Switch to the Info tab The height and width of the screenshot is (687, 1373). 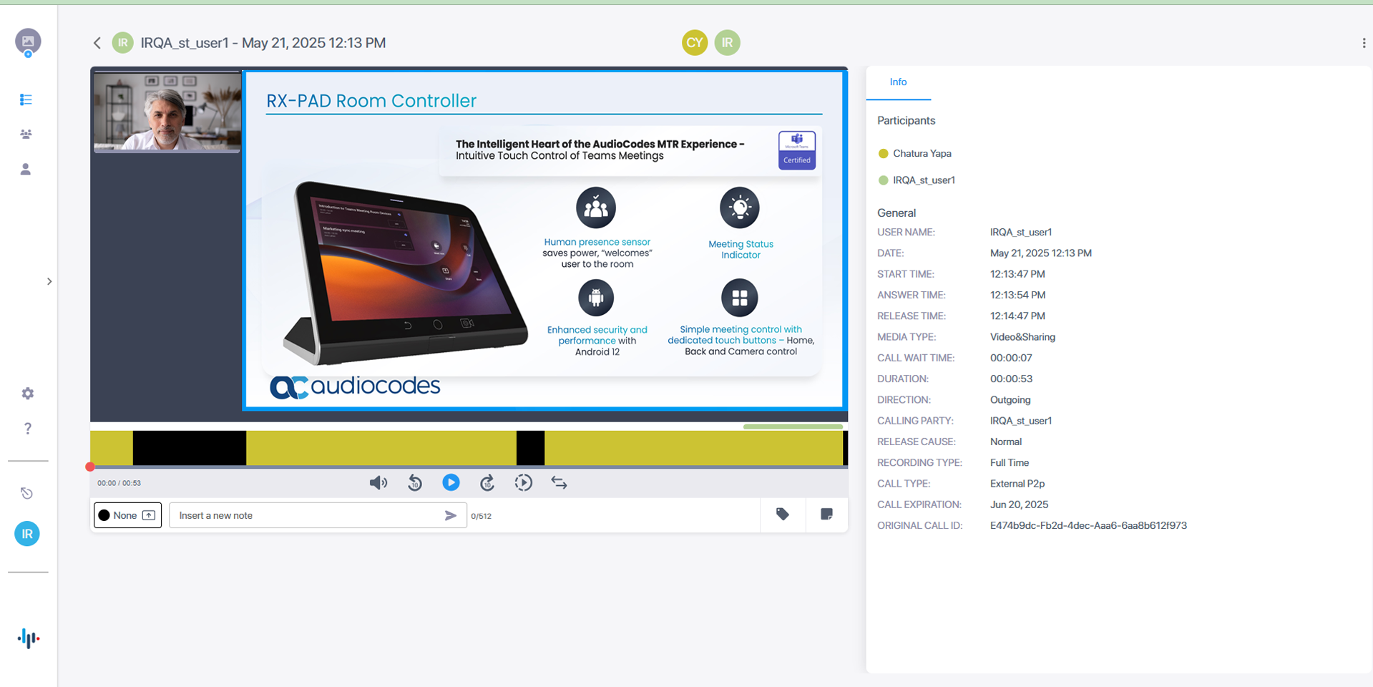[x=898, y=82]
